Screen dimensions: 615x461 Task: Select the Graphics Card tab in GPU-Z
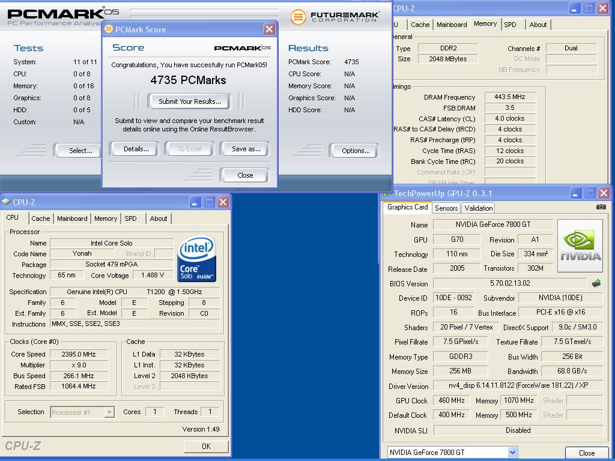(x=408, y=207)
